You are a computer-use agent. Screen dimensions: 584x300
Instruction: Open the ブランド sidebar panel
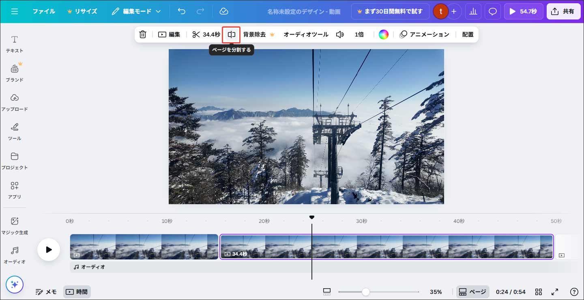pos(15,73)
